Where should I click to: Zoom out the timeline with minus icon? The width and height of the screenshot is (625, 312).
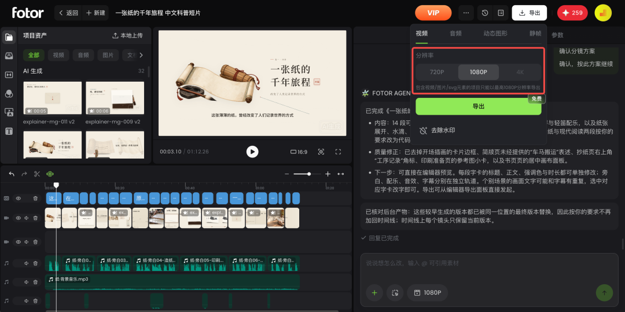(286, 174)
